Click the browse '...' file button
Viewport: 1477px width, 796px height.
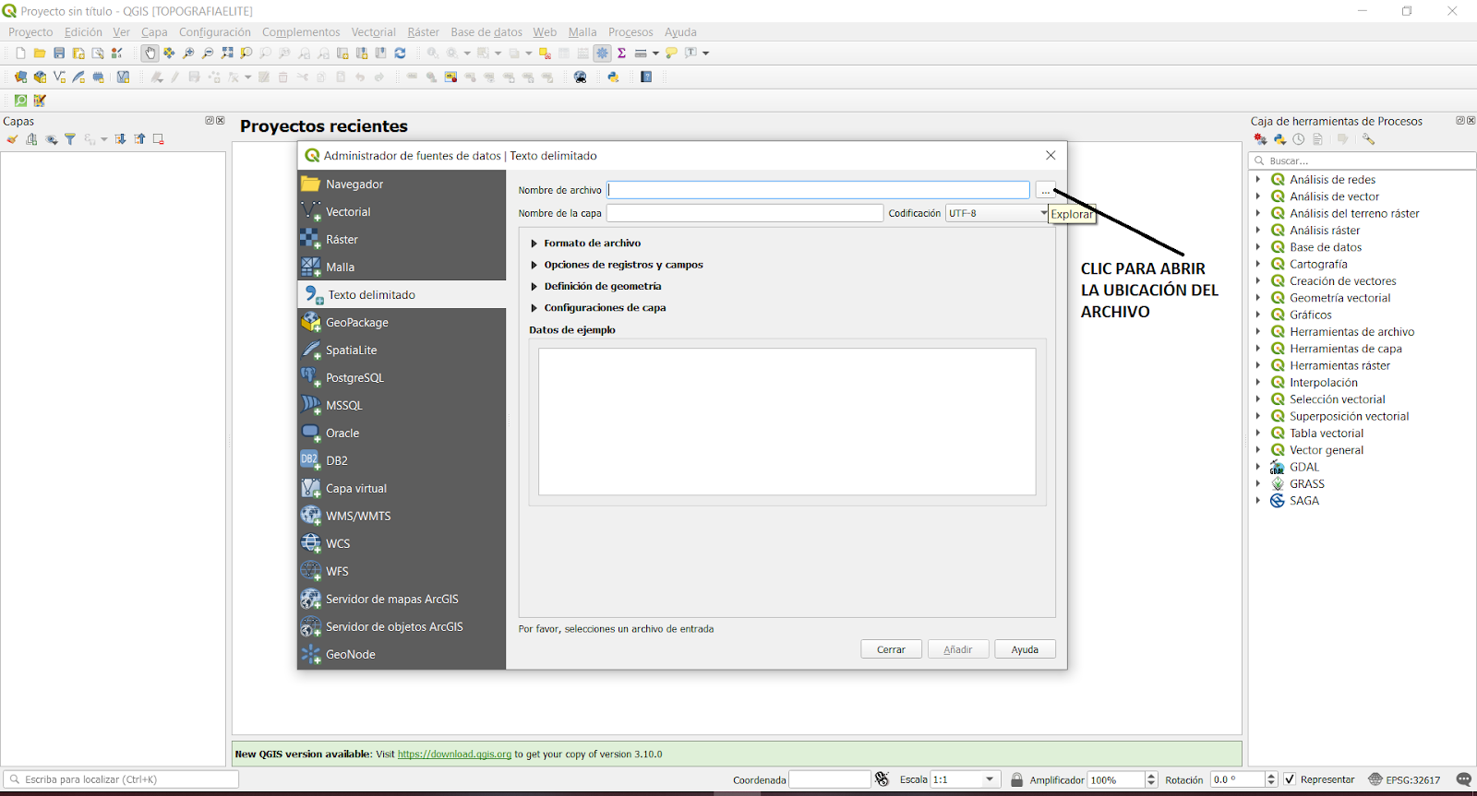pyautogui.click(x=1045, y=190)
